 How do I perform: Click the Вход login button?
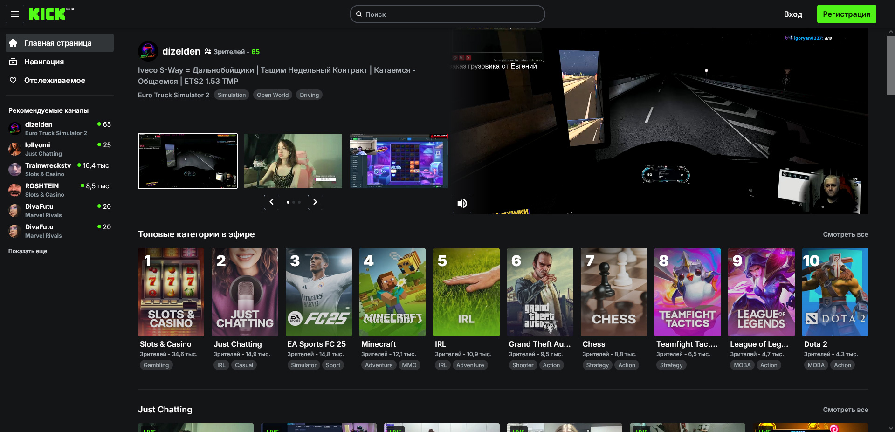point(793,14)
